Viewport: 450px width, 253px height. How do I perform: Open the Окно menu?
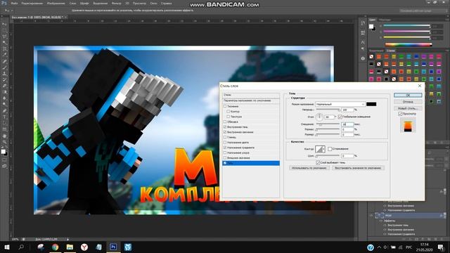[x=153, y=4]
